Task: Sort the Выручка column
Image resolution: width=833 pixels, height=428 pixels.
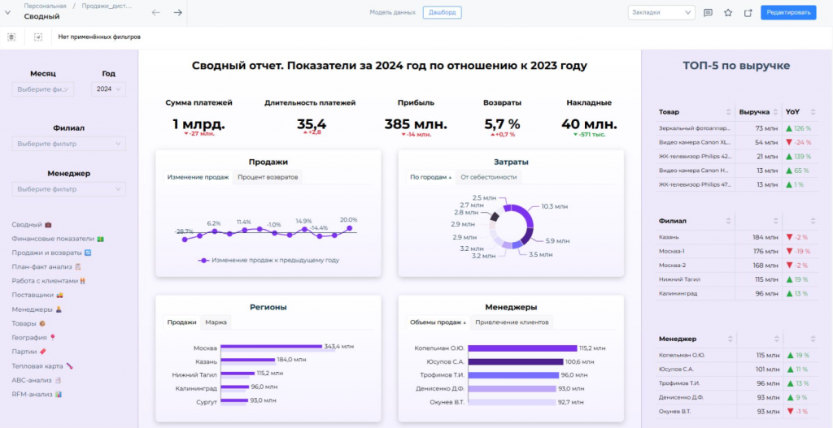Action: [775, 112]
